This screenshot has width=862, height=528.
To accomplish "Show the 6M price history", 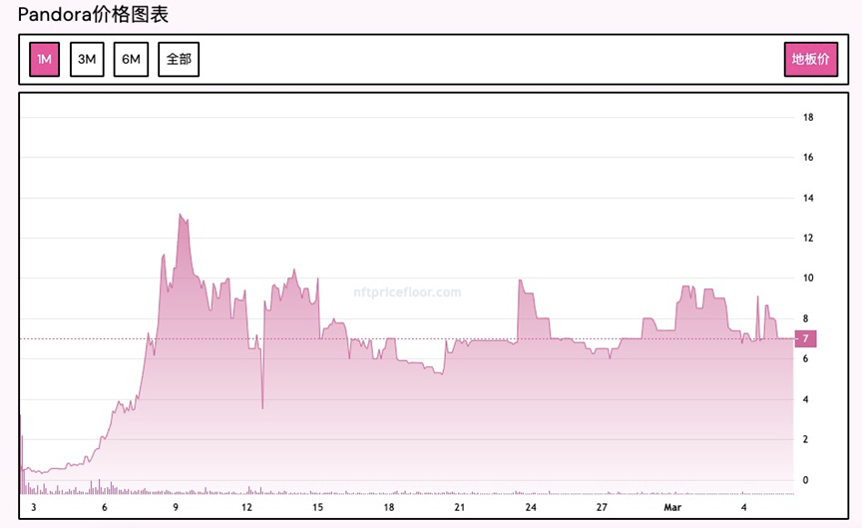I will point(131,59).
